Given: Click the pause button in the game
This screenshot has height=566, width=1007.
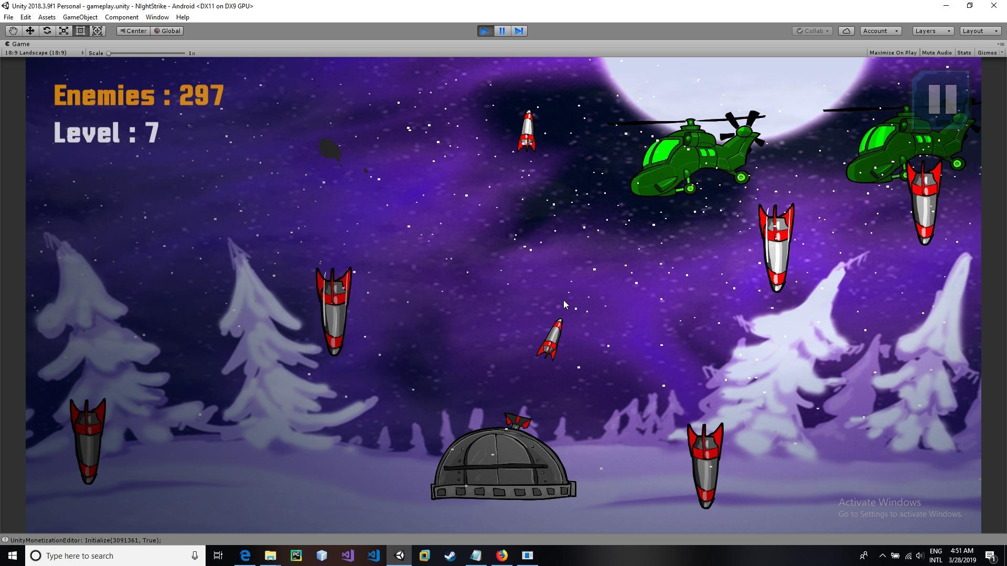Looking at the screenshot, I should pyautogui.click(x=940, y=97).
